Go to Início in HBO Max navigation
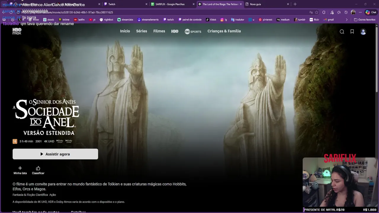Image resolution: width=379 pixels, height=213 pixels. tap(125, 31)
